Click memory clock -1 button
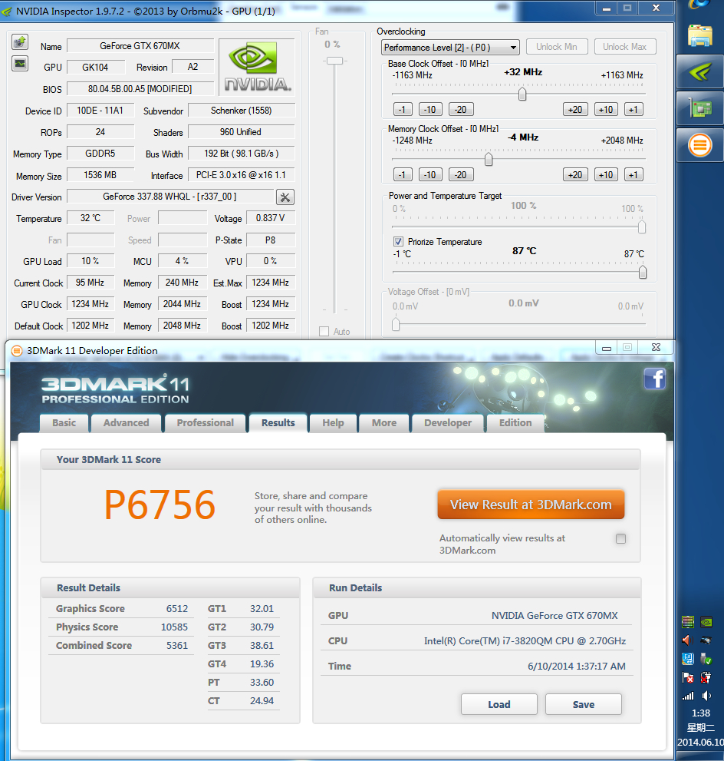Screen dimensions: 724x761 [402, 175]
